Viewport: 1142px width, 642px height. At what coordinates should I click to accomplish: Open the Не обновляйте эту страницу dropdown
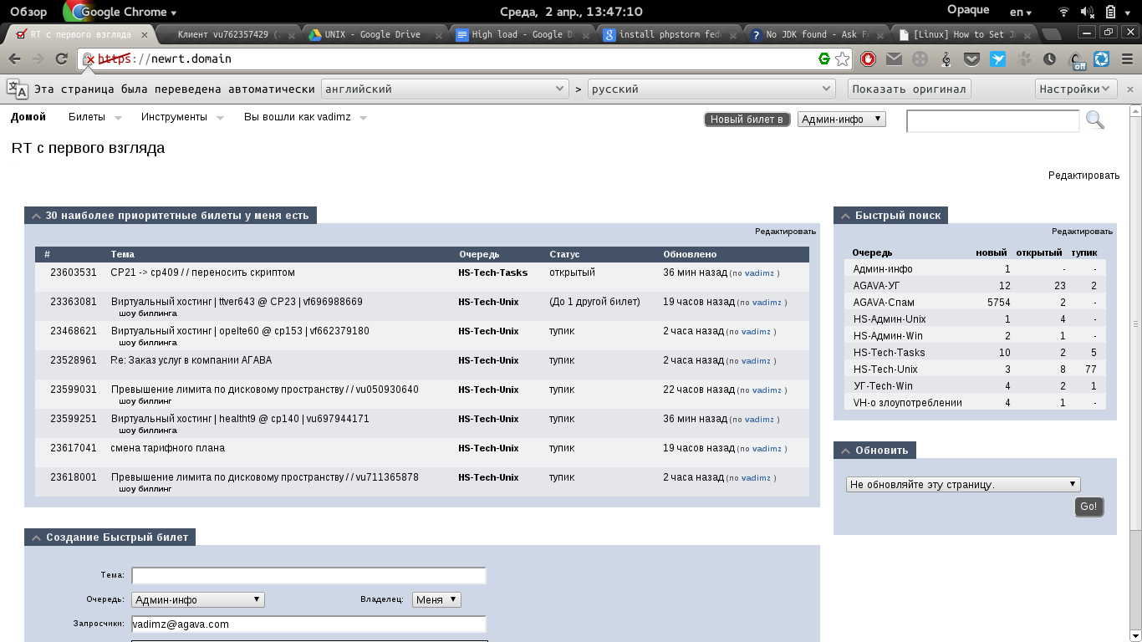click(963, 485)
